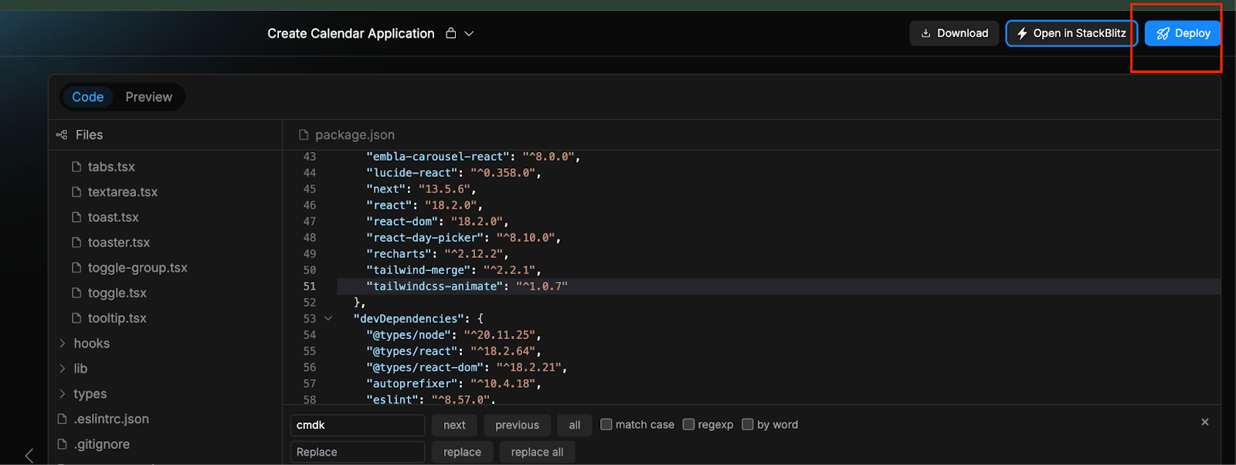The image size is (1236, 465).
Task: Click the file icon next to tooltip.tsx
Action: (x=76, y=318)
